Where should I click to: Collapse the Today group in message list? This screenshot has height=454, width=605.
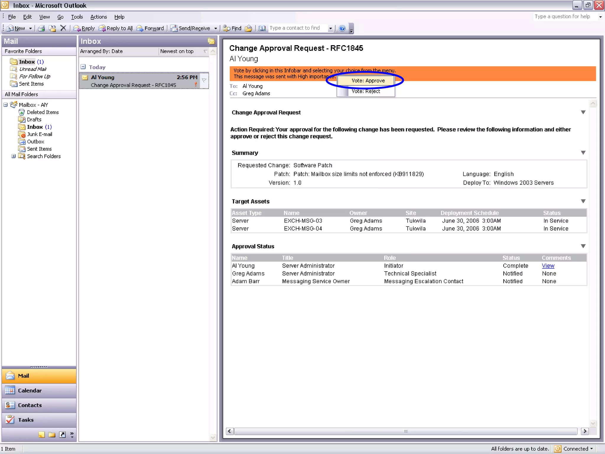point(83,67)
